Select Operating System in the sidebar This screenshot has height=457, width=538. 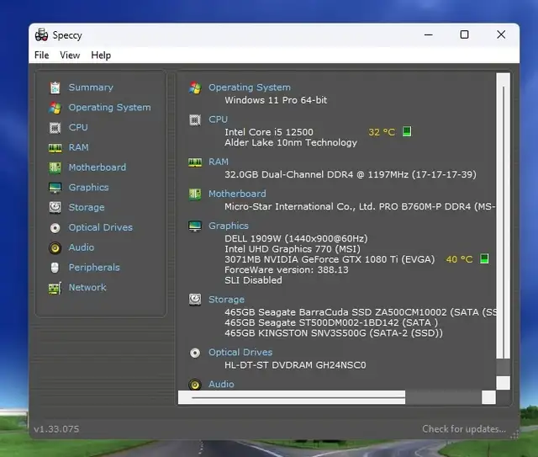pyautogui.click(x=109, y=107)
